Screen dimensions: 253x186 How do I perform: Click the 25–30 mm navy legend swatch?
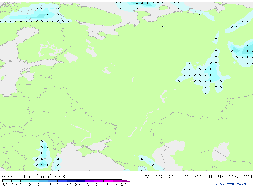point(80,181)
